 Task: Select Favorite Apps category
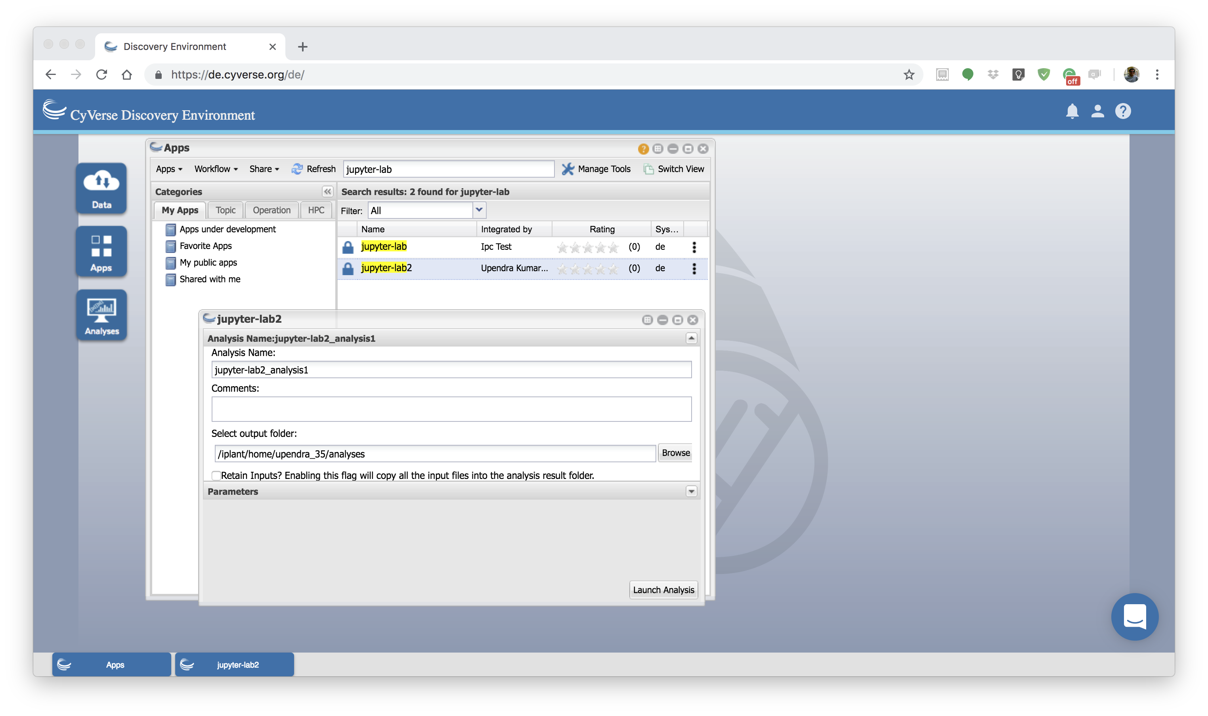[205, 245]
